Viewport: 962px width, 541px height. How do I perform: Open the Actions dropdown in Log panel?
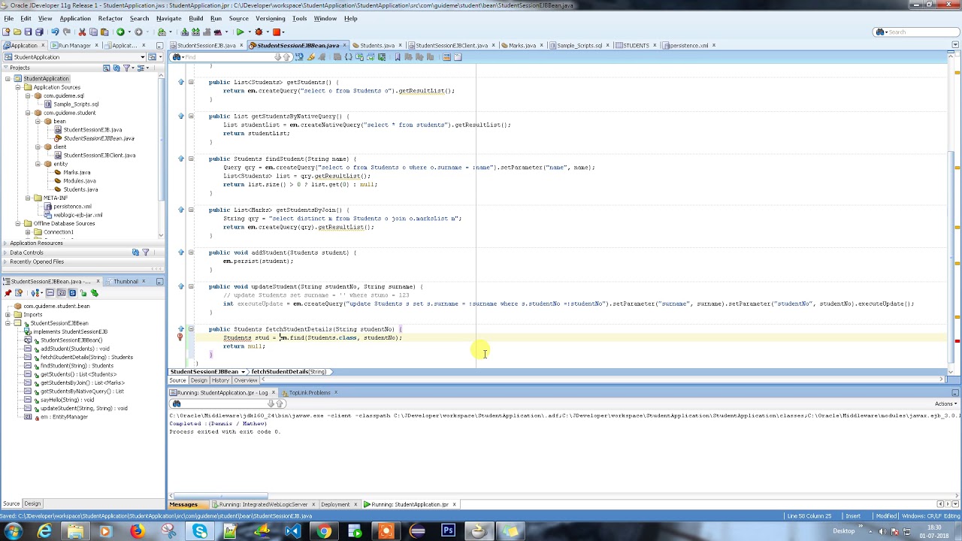(945, 404)
